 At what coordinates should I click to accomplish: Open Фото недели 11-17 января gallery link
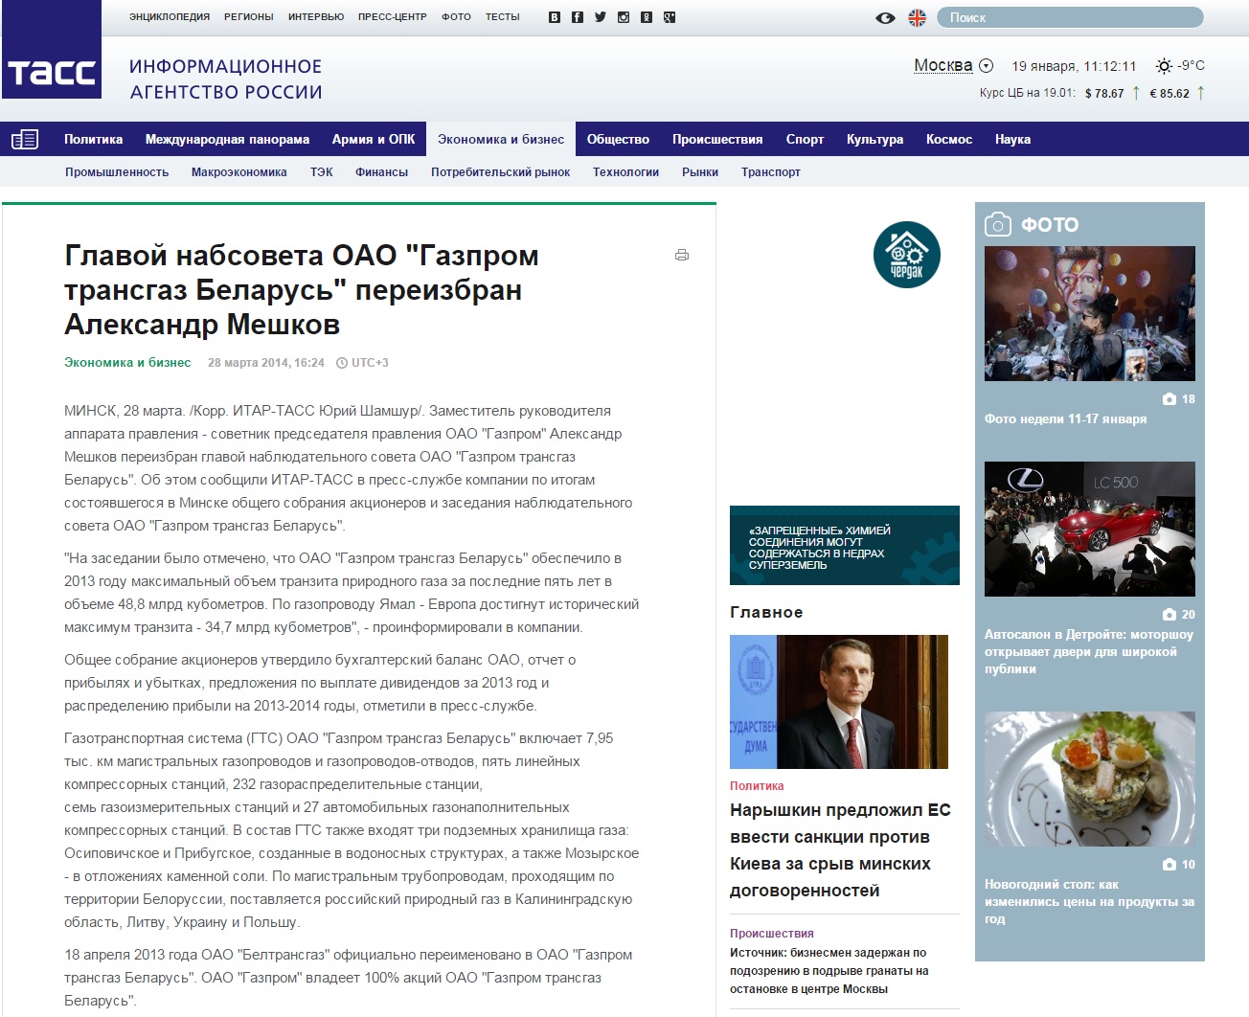coord(1065,419)
